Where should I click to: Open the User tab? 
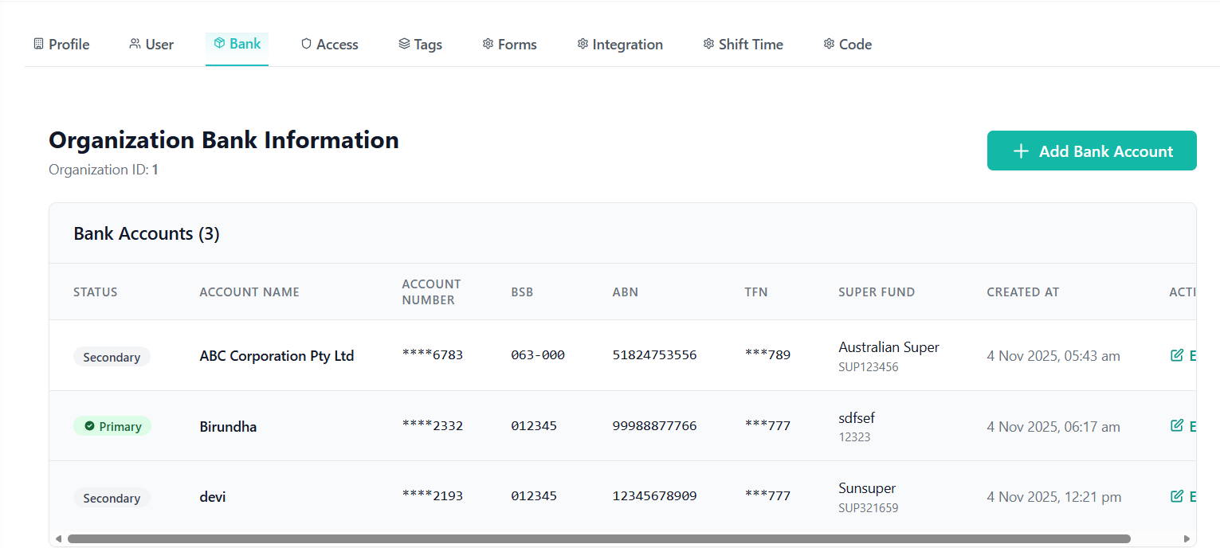point(151,45)
